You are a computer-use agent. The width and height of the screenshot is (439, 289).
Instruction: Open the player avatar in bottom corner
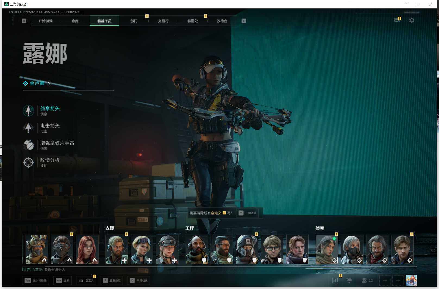411,280
